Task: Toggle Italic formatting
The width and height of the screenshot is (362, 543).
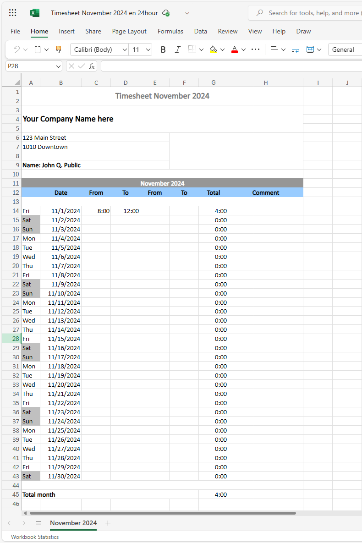Action: [177, 49]
